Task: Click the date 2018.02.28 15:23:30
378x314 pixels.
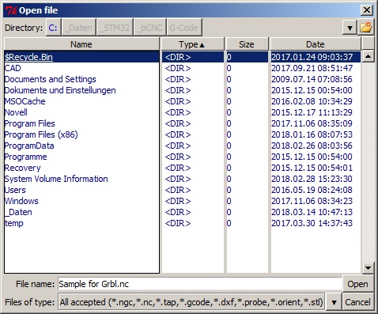Action: click(312, 179)
